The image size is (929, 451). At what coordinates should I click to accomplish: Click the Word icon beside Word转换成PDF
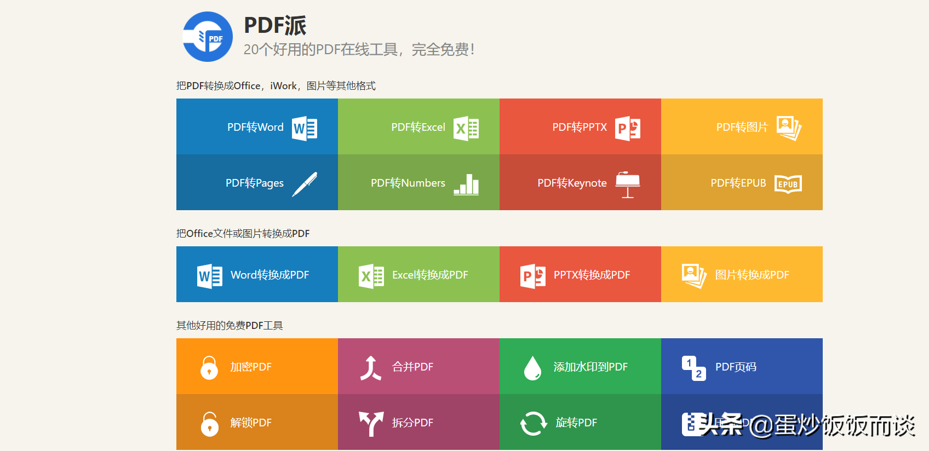point(210,276)
